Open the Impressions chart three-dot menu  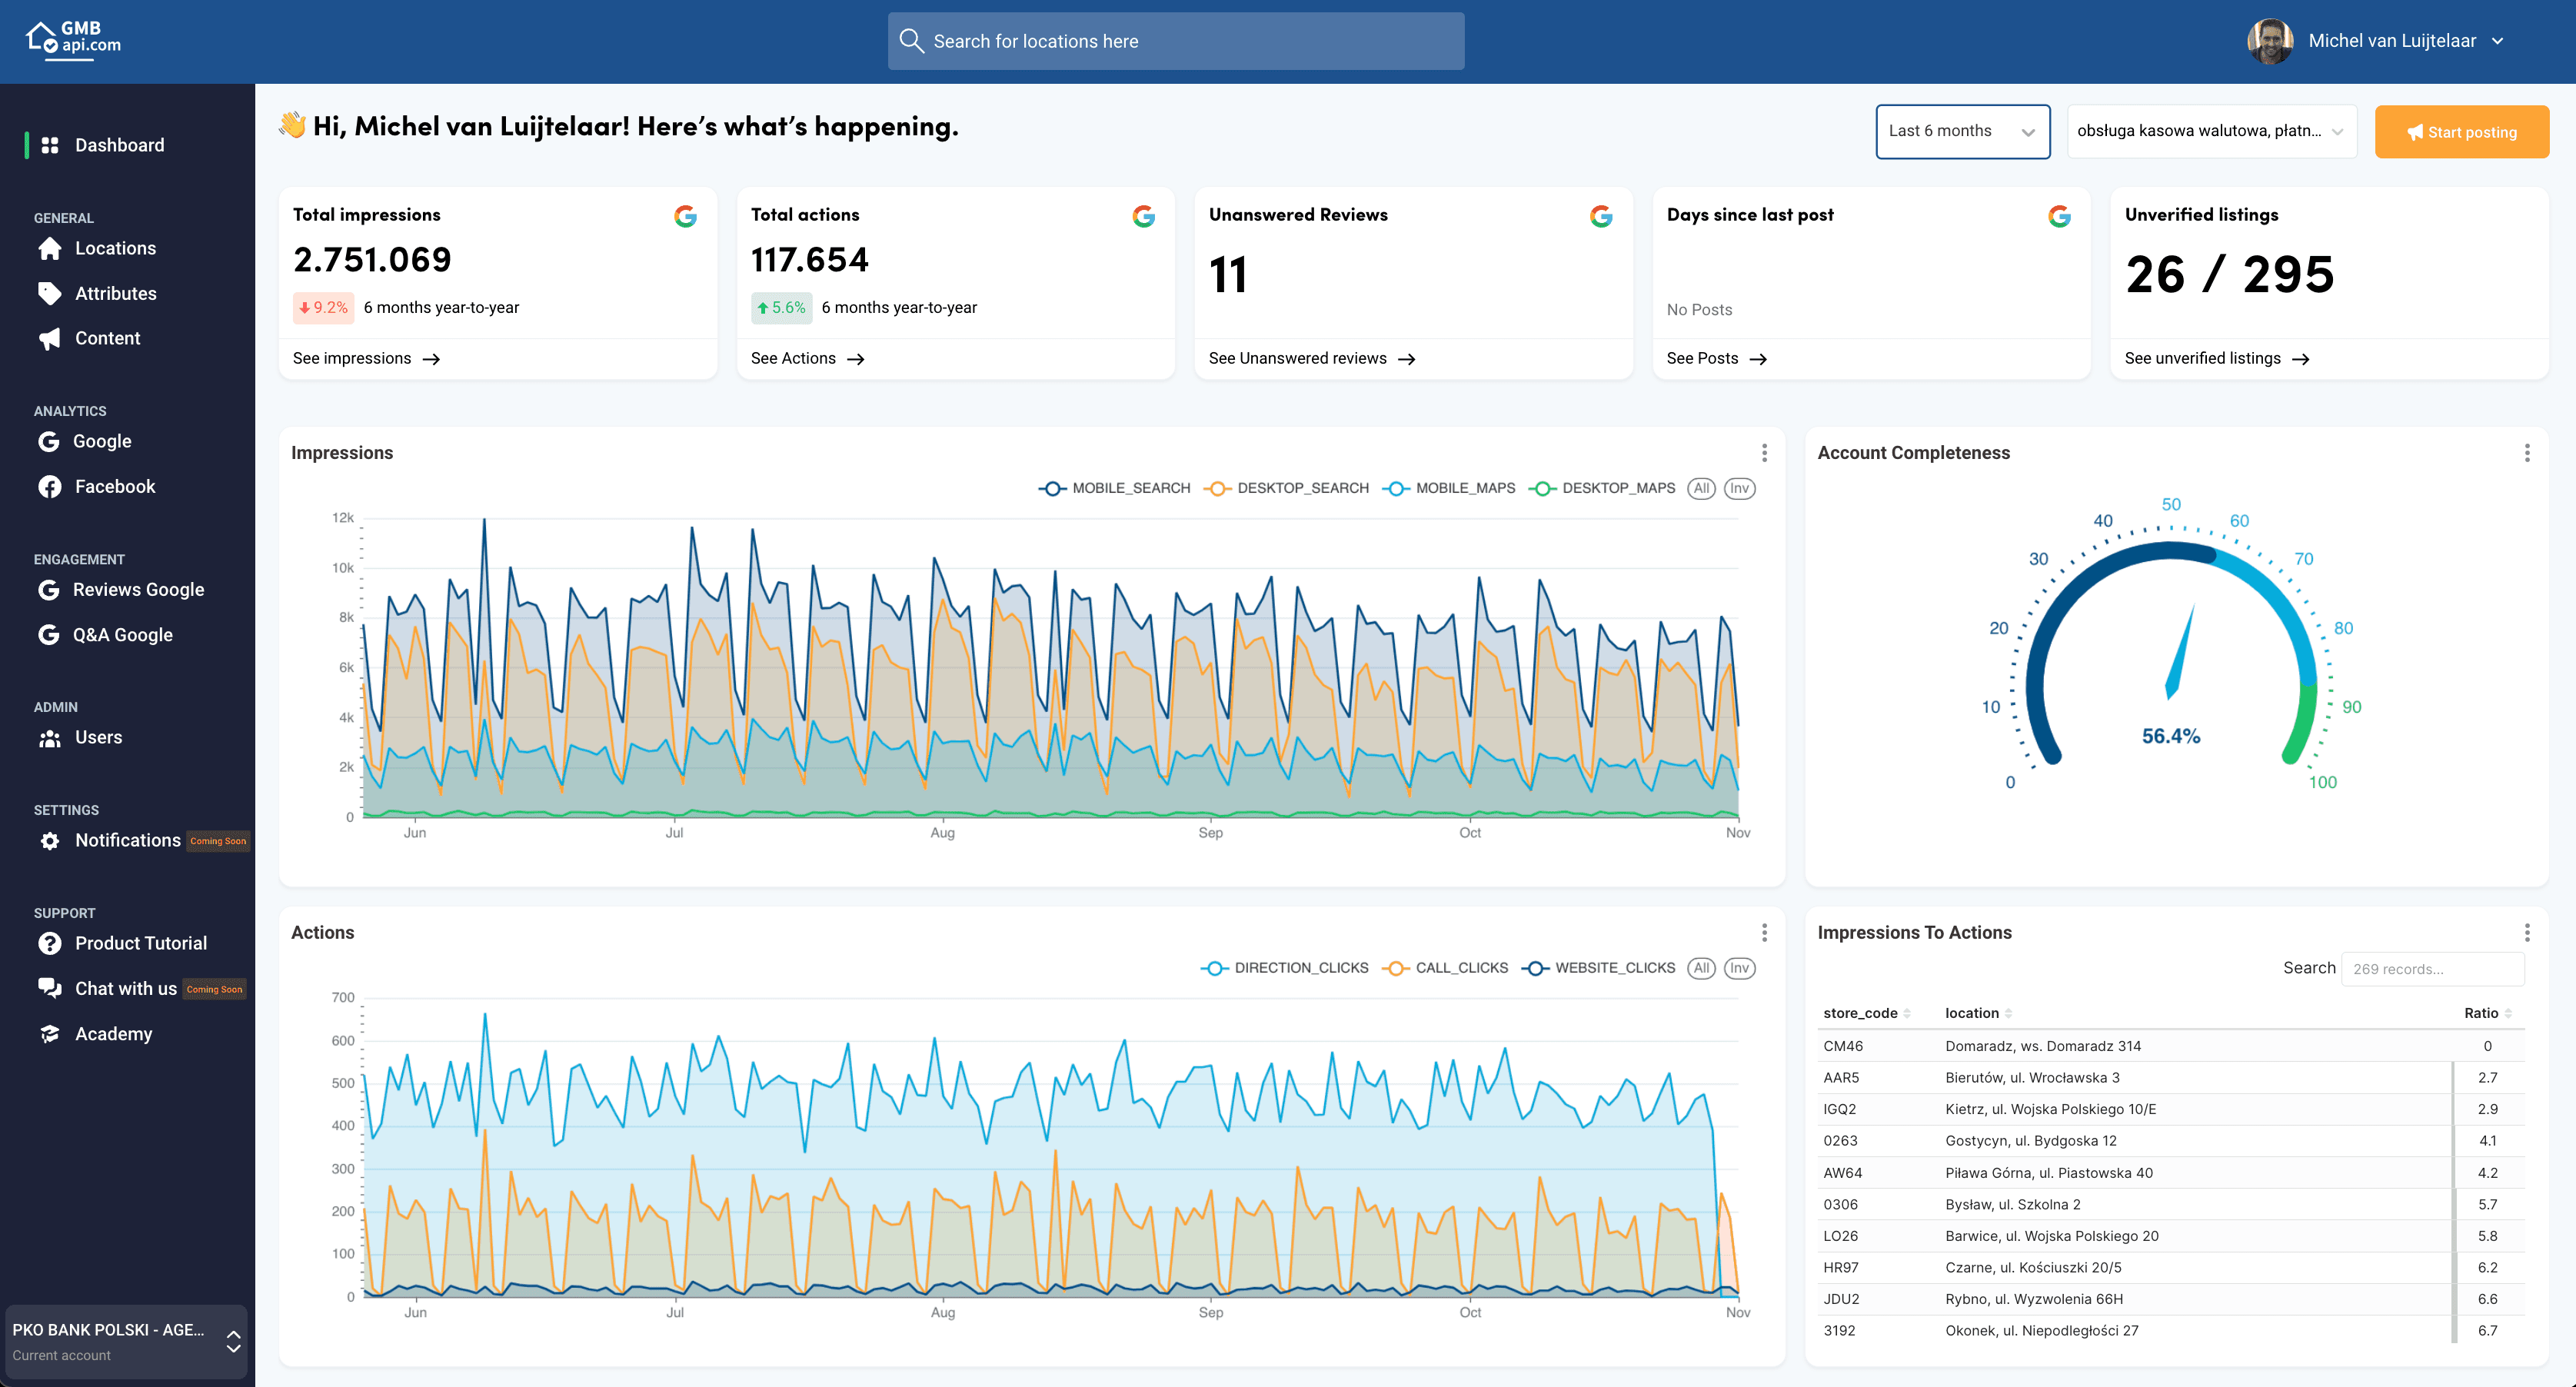1764,453
